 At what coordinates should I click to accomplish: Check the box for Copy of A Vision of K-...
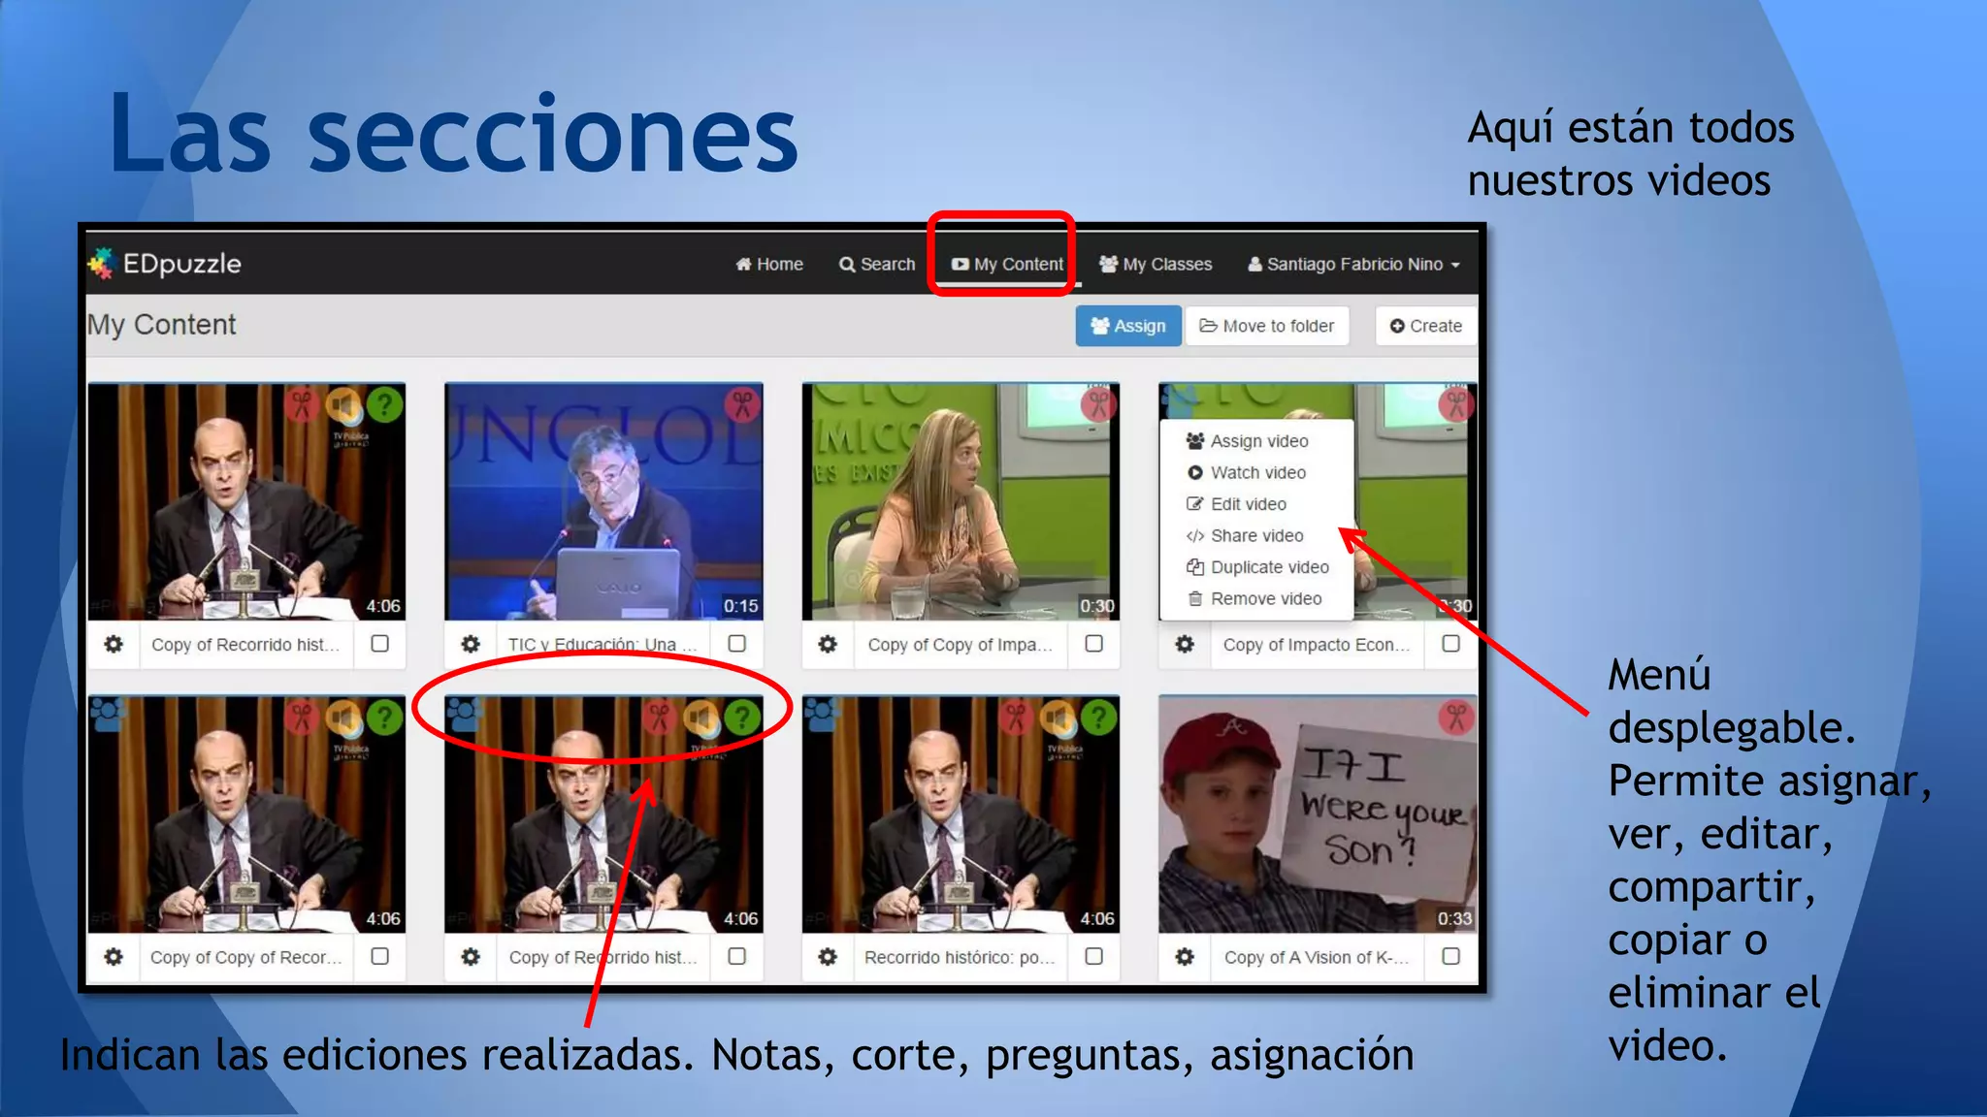[x=1451, y=956]
